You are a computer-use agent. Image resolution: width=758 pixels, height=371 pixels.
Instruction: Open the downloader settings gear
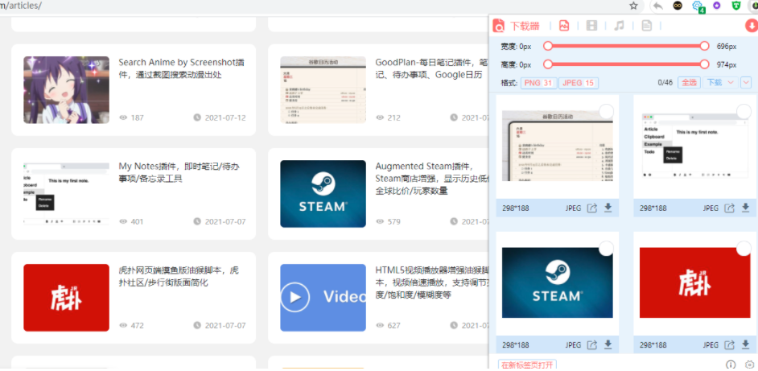750,365
